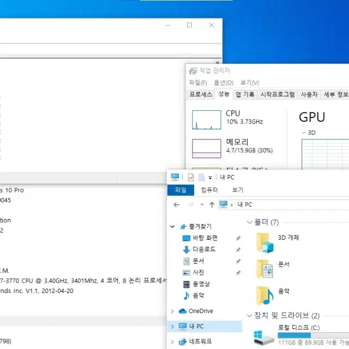Open 문서 in the sidebar
The image size is (349, 349).
tap(198, 261)
